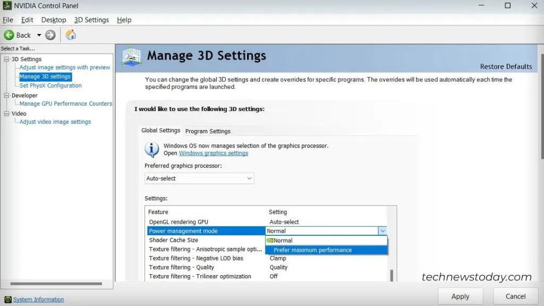Select the Shader Cache Size row

tap(207, 240)
